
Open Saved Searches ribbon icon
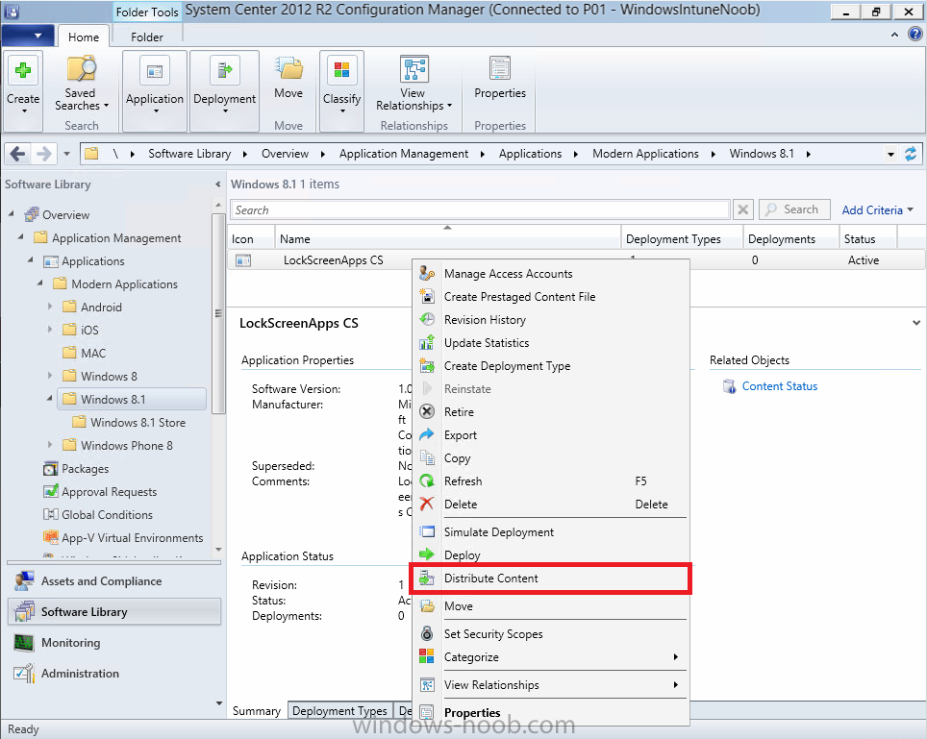pos(81,68)
